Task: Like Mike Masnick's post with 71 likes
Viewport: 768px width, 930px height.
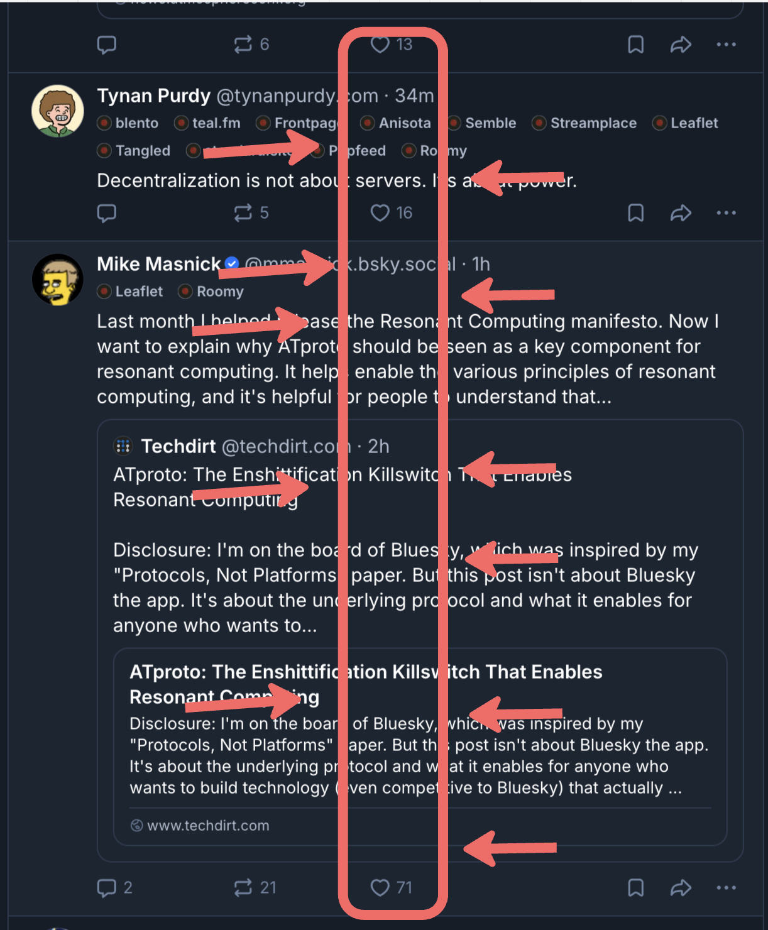Action: click(380, 887)
